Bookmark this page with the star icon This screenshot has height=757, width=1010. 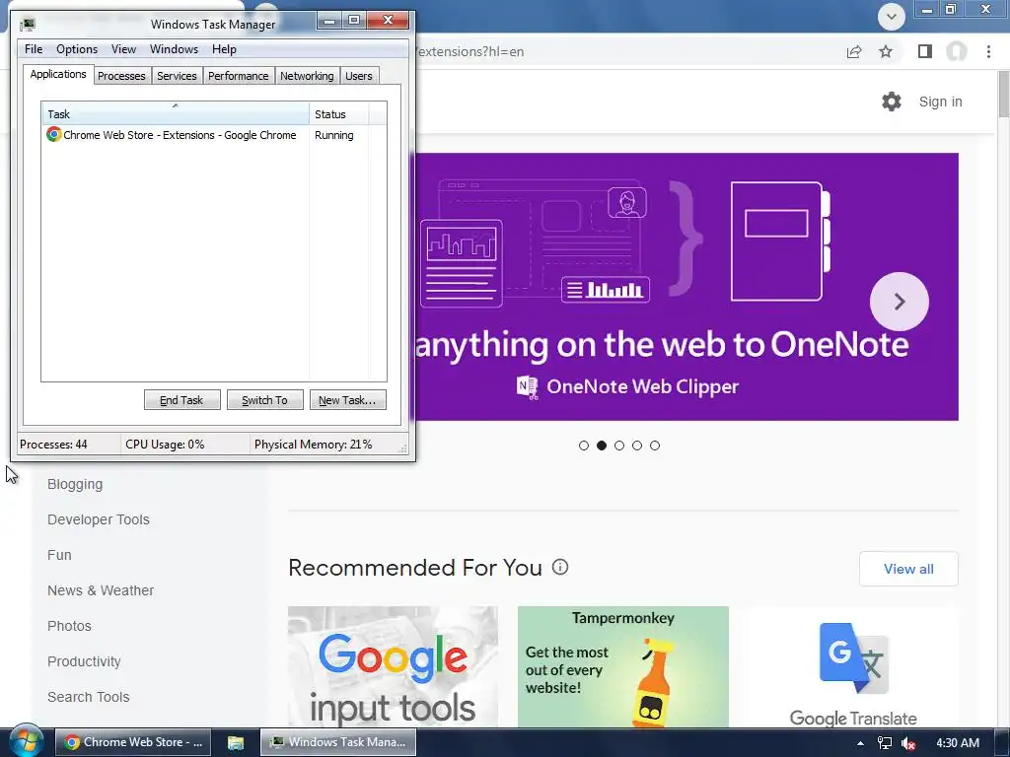(886, 51)
